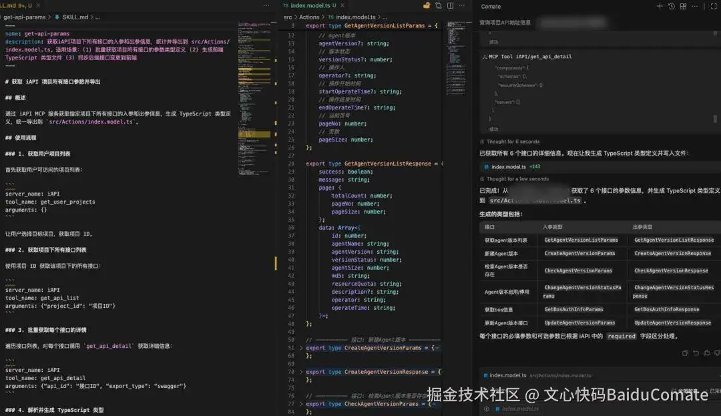Collapse the MCP Tool iAPI/get_api_detail block
721x416 pixels.
527,57
